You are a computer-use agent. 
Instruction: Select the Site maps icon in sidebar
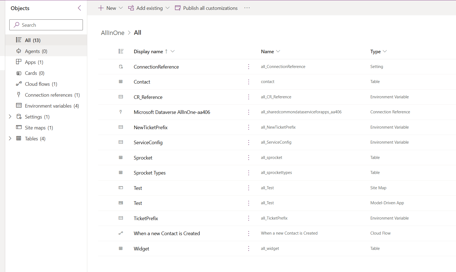click(x=18, y=128)
